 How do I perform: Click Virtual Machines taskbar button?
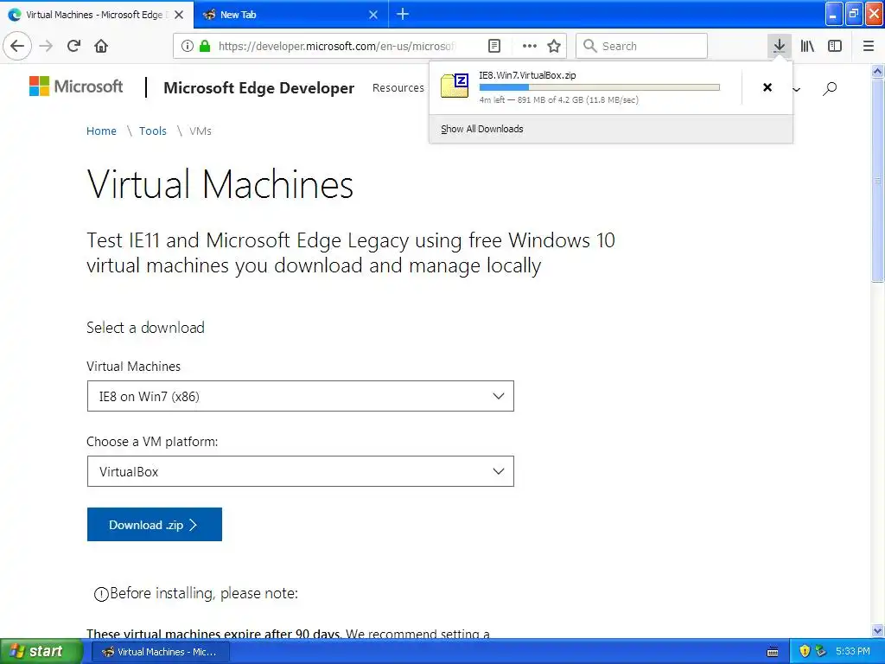160,652
